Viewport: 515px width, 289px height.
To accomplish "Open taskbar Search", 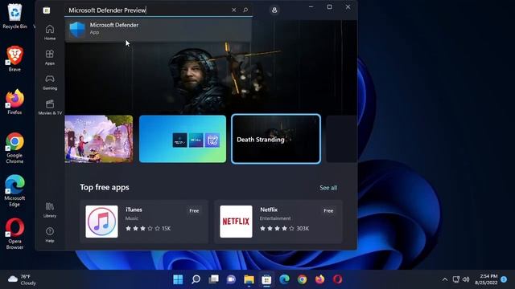I will [196, 279].
